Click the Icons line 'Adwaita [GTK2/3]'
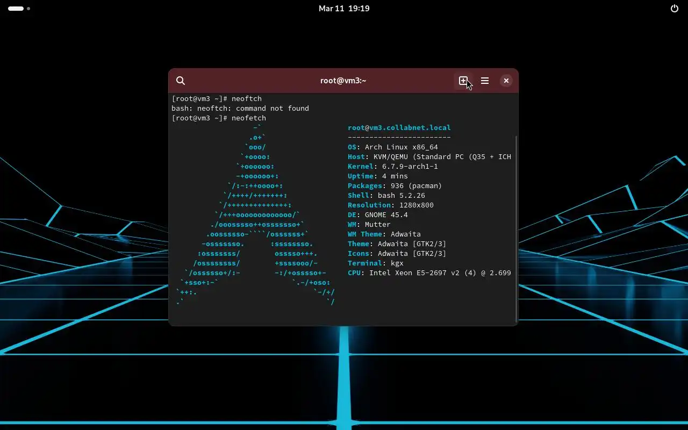688x430 pixels. click(397, 254)
